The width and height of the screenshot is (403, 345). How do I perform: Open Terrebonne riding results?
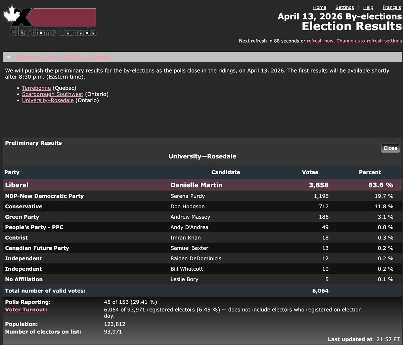pyautogui.click(x=36, y=88)
